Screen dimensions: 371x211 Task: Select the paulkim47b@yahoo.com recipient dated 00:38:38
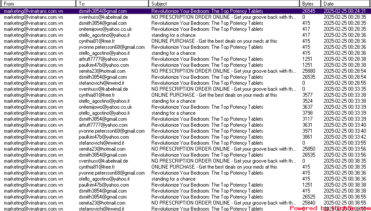tap(104, 185)
